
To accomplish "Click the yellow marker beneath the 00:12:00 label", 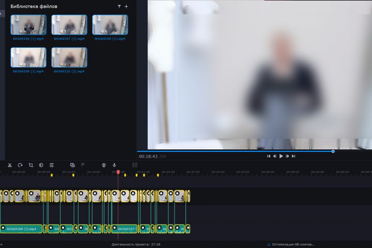I will 73,175.
